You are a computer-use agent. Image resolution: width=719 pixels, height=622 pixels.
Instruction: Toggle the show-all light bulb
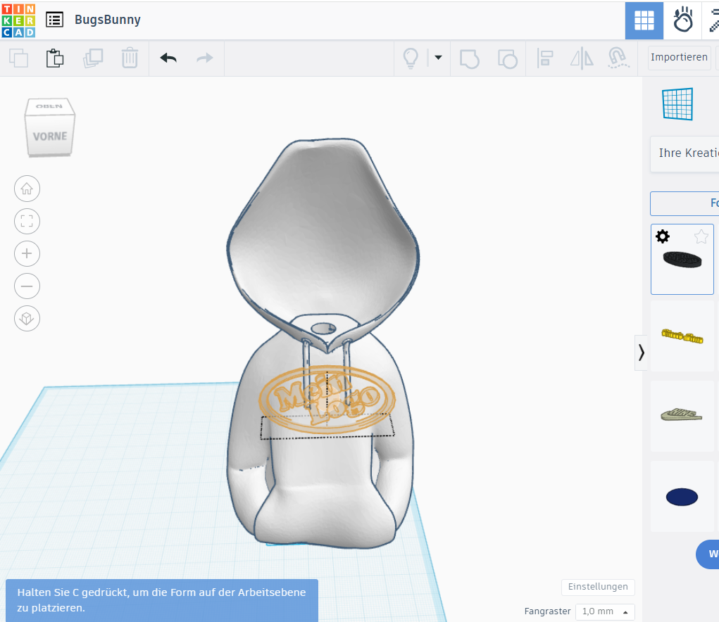[411, 58]
